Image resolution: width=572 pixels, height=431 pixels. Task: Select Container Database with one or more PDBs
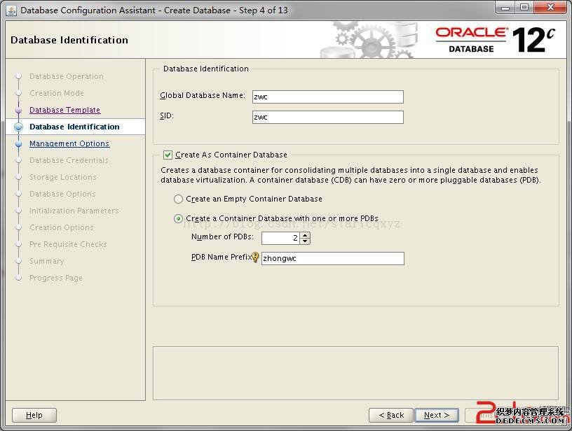click(179, 219)
